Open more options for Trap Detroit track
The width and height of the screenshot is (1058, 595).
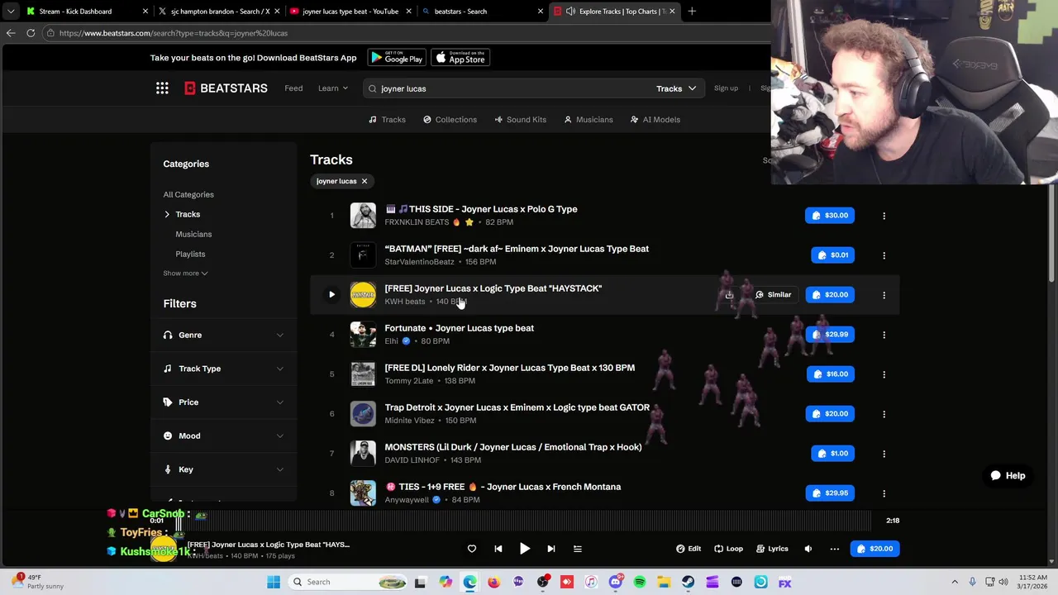tap(884, 414)
